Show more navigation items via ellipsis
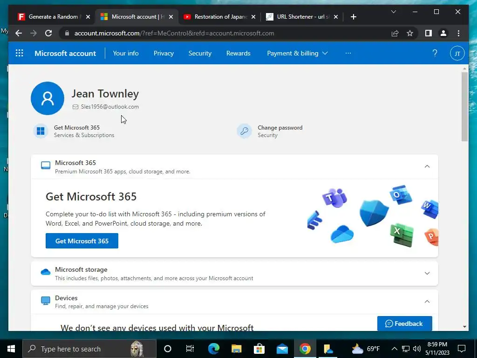This screenshot has height=358, width=477. point(348,53)
